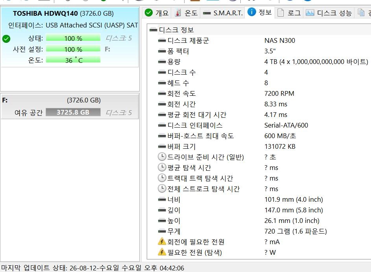Click the warning icon beside 회전에 필요한 전원
The height and width of the screenshot is (272, 371).
point(162,241)
